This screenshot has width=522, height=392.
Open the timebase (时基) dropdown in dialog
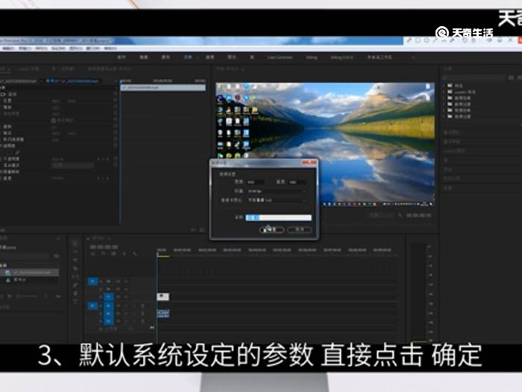pos(276,191)
